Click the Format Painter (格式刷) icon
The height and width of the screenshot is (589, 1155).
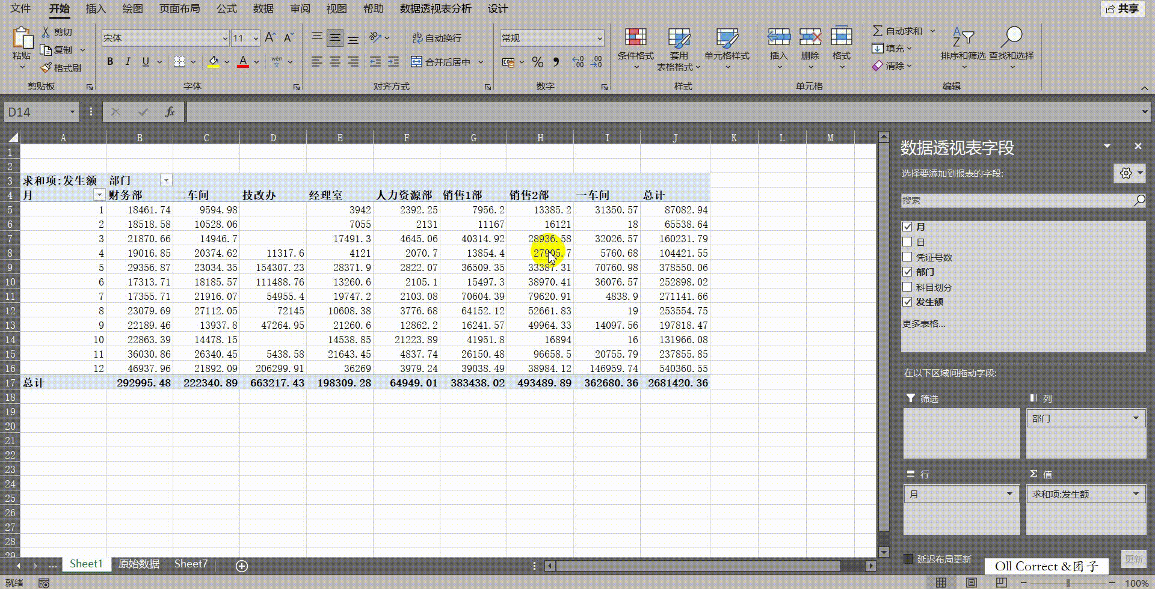[46, 68]
